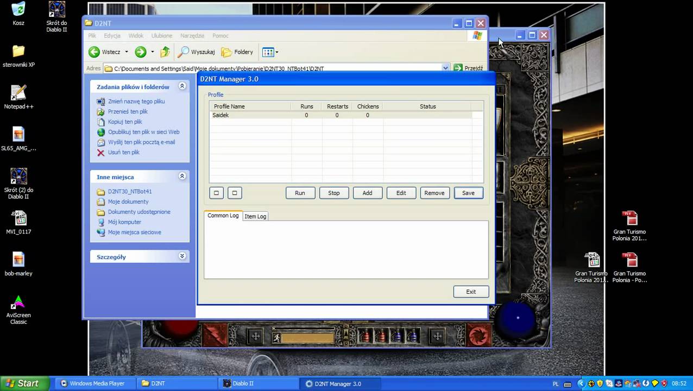Click the green Wstecz back arrow icon
The image size is (693, 391).
[94, 52]
